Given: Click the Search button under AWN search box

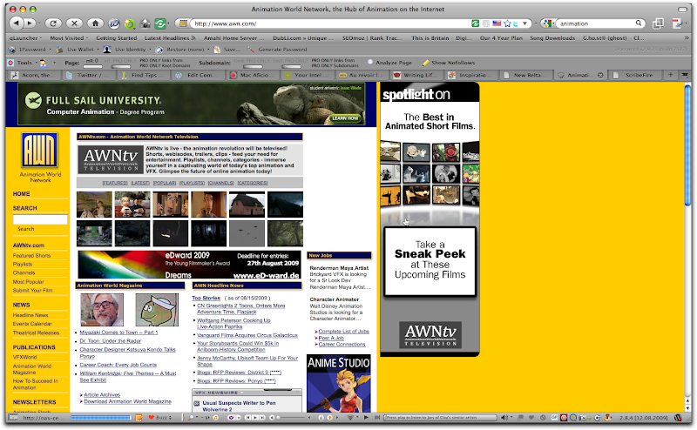Looking at the screenshot, I should click(26, 229).
